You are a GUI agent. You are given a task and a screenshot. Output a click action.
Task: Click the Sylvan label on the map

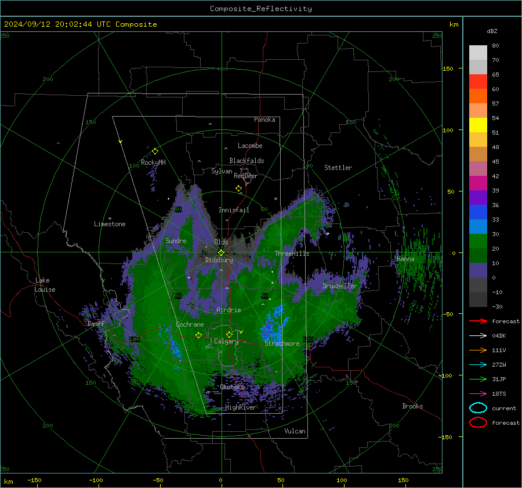click(x=222, y=171)
